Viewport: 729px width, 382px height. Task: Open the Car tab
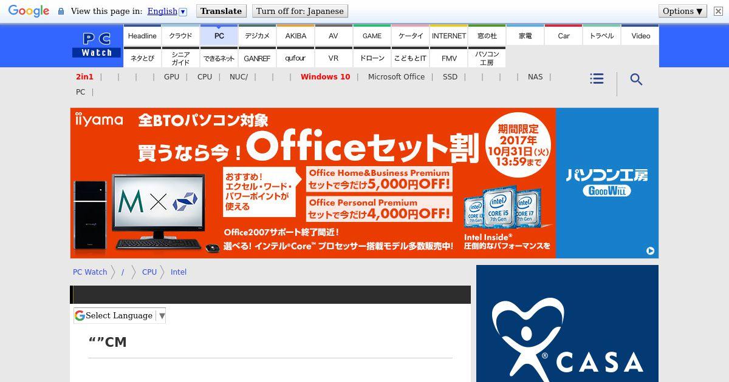pos(563,35)
